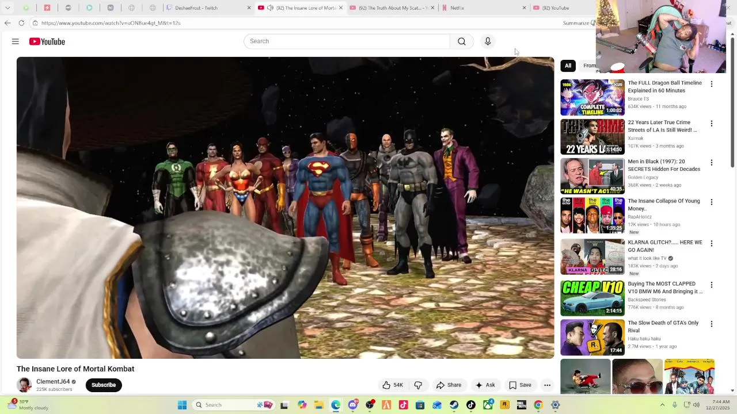Reload the page with the refresh icon
The width and height of the screenshot is (737, 414).
21,23
